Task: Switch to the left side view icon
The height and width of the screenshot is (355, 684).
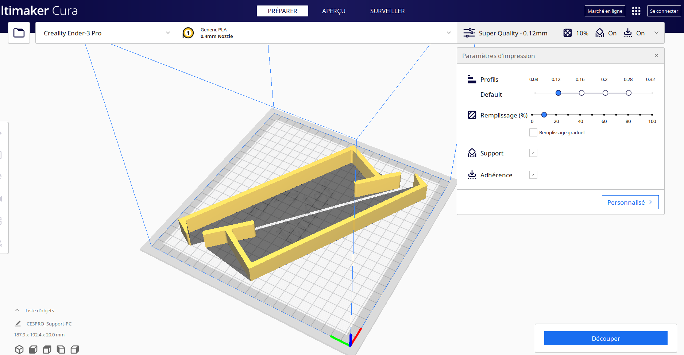Action: coord(61,350)
